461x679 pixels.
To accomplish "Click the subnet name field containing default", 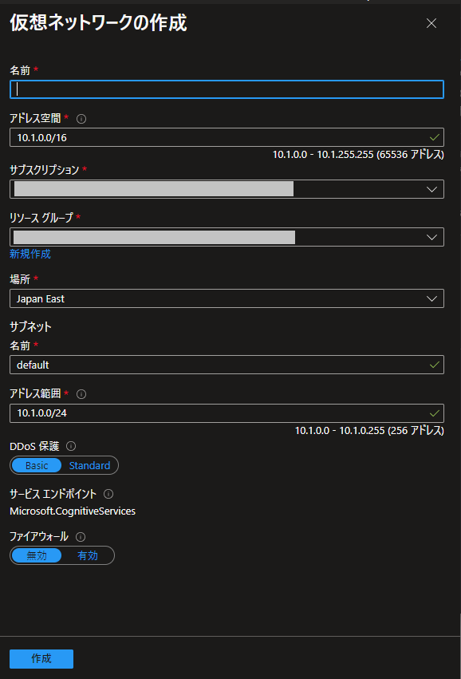I will point(227,365).
